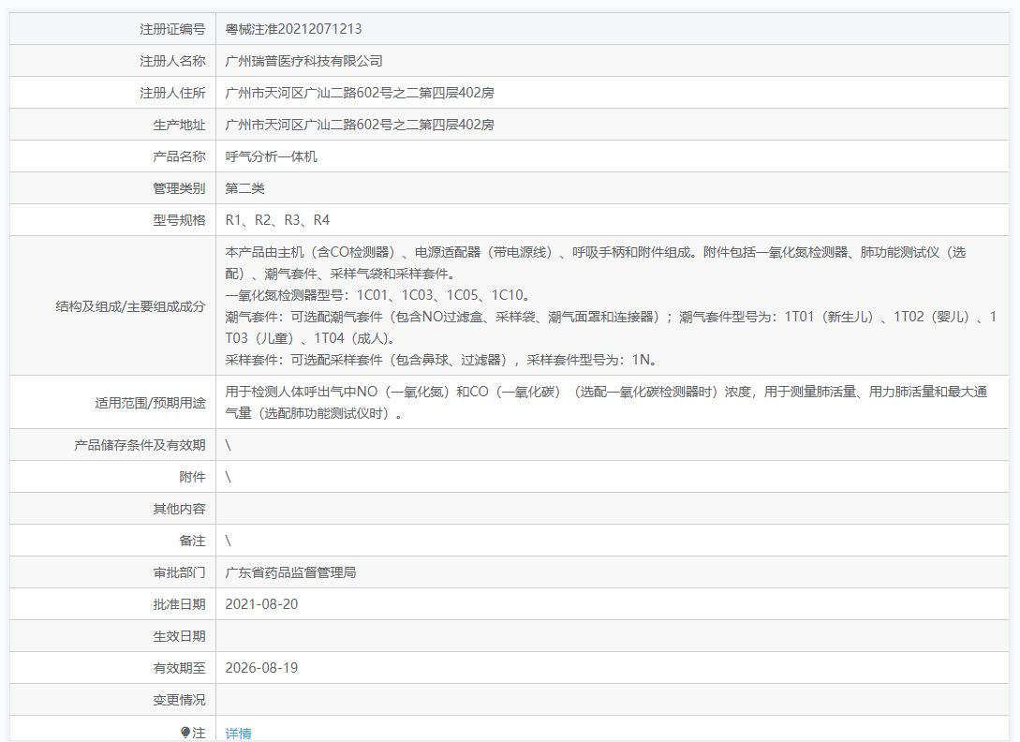Click the lightbulb icon beside 注
The width and height of the screenshot is (1020, 742).
(185, 733)
